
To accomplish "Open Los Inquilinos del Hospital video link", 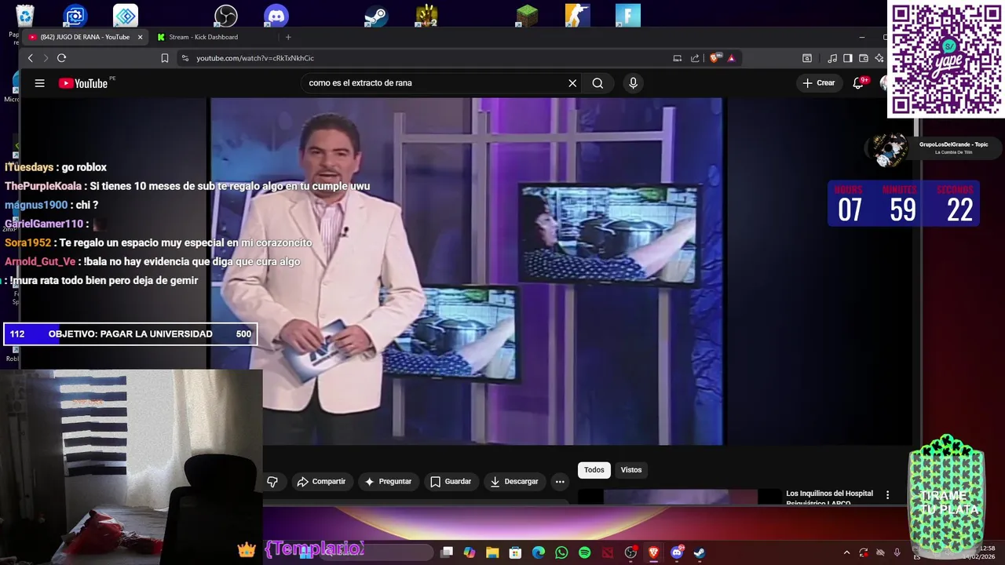I will pos(829,498).
